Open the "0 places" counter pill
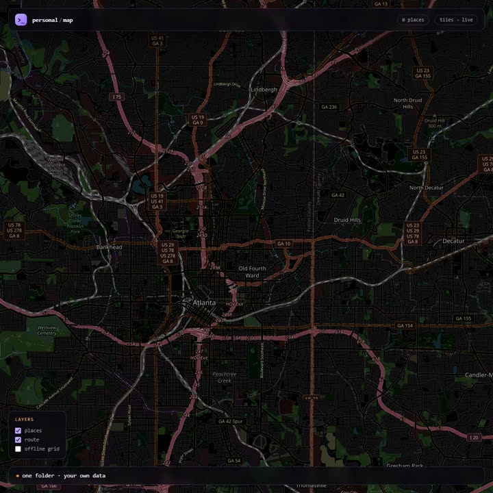This screenshot has height=493, width=493. pos(412,20)
